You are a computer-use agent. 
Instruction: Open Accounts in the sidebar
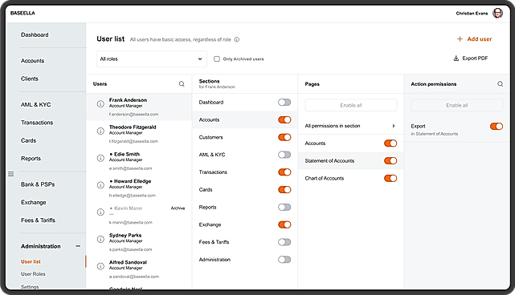32,61
